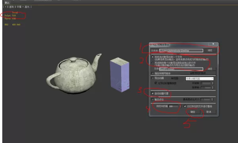Click 浏览 next to the vrmesh file field
Screen dimensions: 238x143
[210, 69]
